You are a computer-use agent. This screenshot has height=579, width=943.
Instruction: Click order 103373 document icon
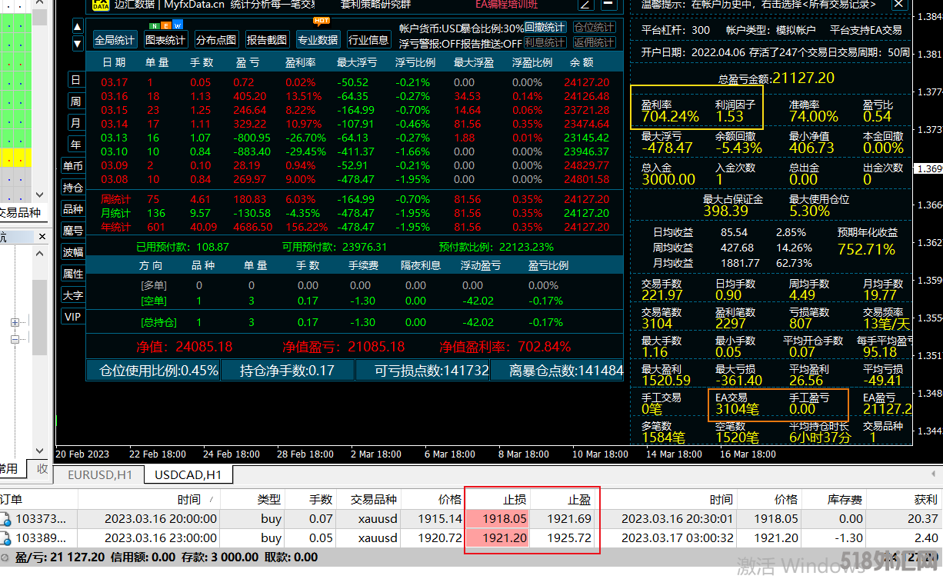pos(5,519)
